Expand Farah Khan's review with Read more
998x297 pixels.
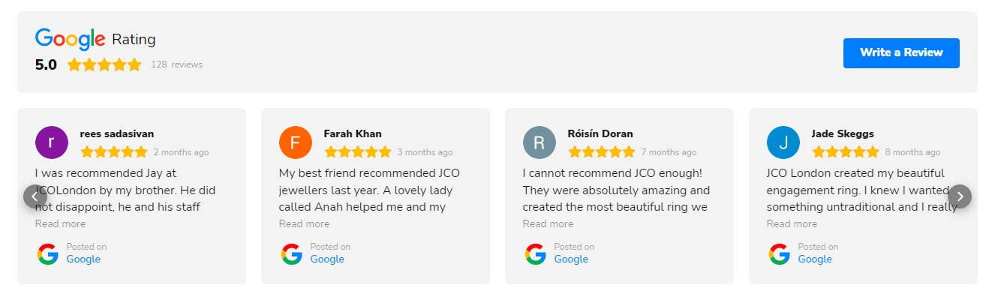304,223
